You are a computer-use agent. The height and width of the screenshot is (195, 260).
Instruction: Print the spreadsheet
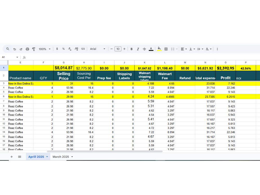click(x=27, y=49)
